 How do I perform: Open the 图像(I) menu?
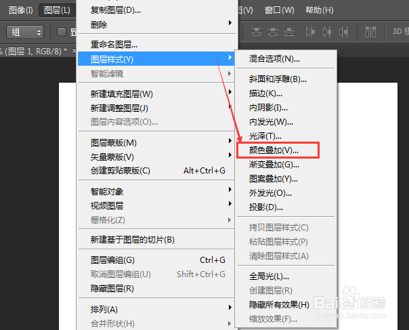tap(20, 10)
